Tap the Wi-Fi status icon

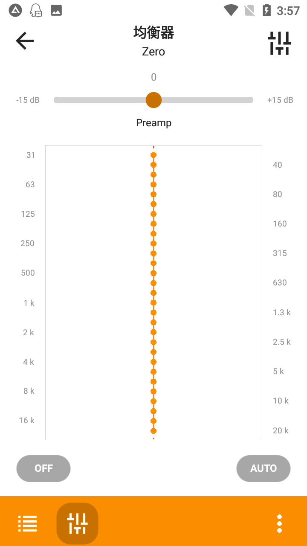click(x=231, y=10)
